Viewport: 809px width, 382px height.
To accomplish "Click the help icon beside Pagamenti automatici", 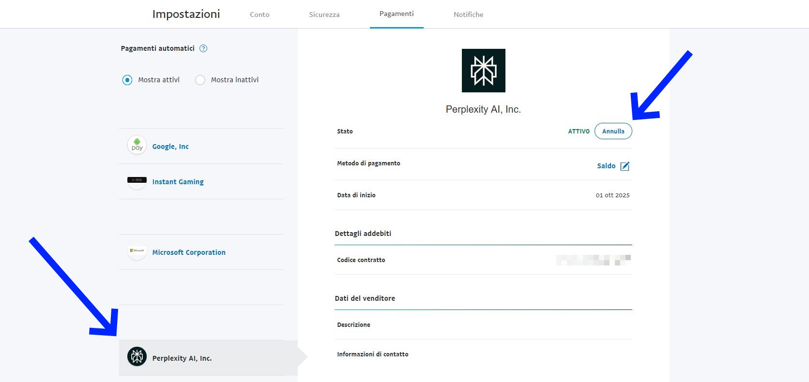I will pos(203,48).
